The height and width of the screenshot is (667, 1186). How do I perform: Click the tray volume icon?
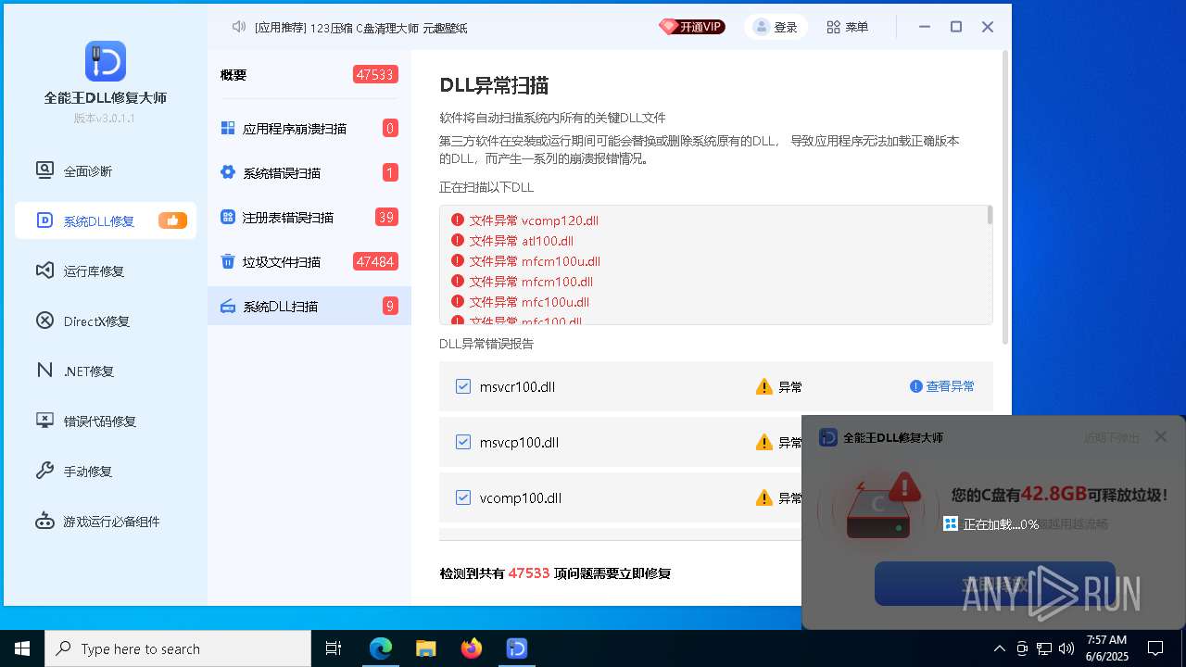tap(1066, 648)
